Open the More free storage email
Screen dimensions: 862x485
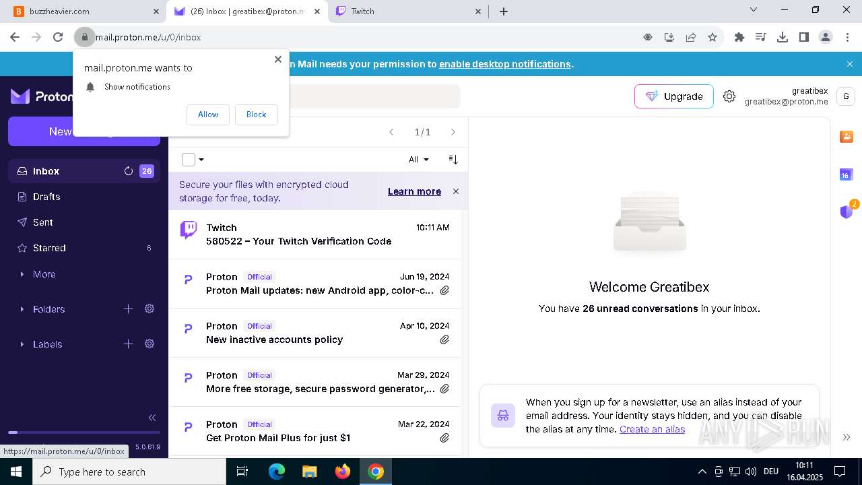click(314, 382)
